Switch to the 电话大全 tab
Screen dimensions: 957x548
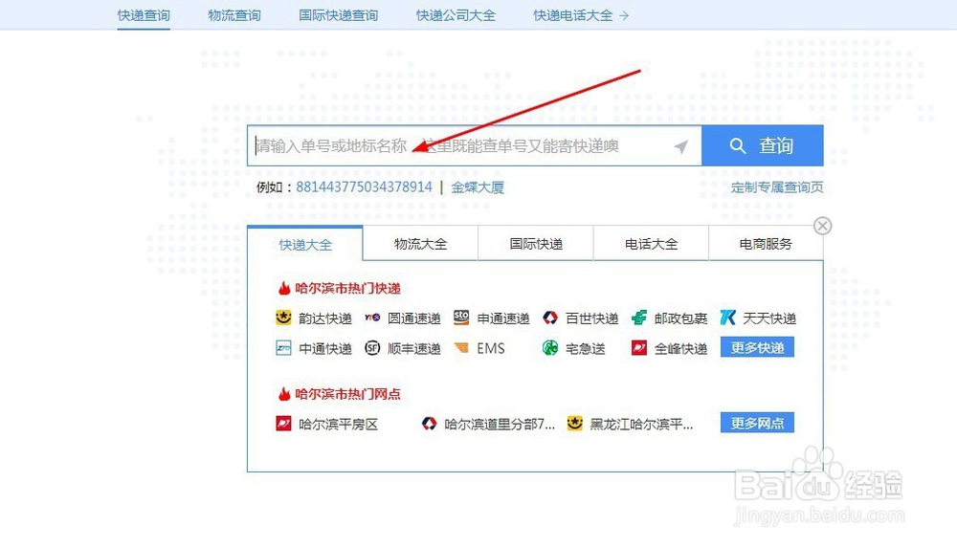tap(651, 244)
